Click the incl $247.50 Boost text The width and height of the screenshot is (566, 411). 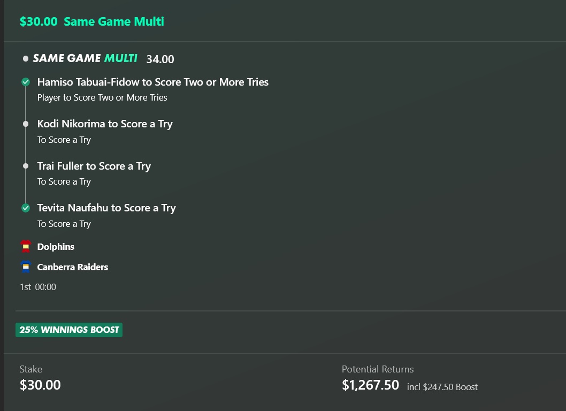pyautogui.click(x=442, y=387)
